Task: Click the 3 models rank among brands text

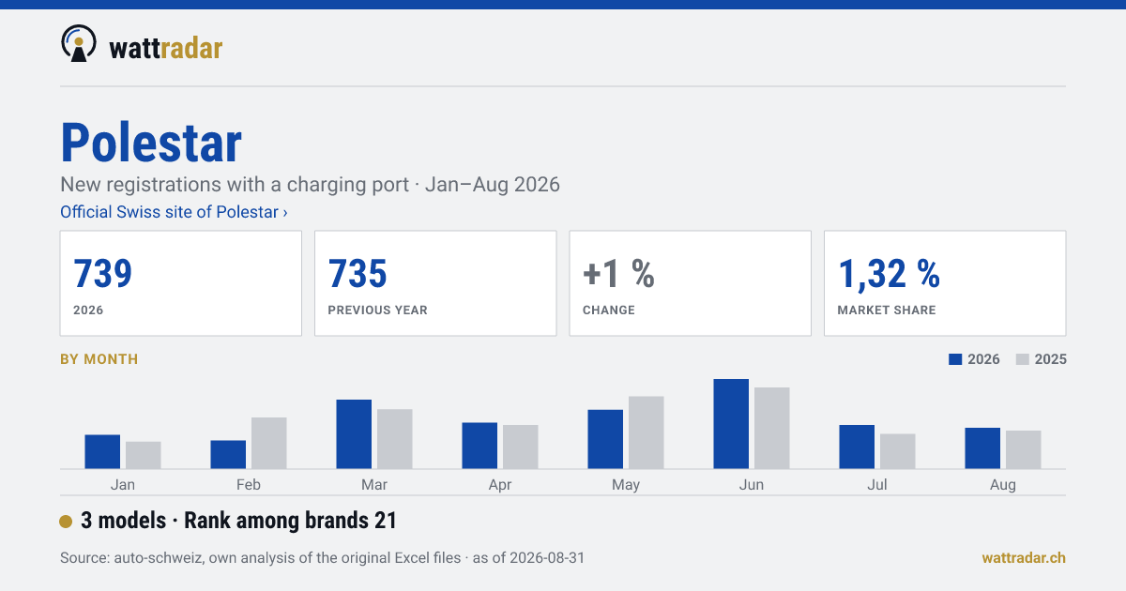Action: 239,521
